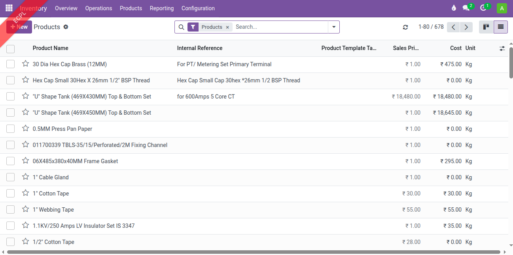Image resolution: width=513 pixels, height=255 pixels.
Task: Go to next page of products
Action: [x=466, y=27]
